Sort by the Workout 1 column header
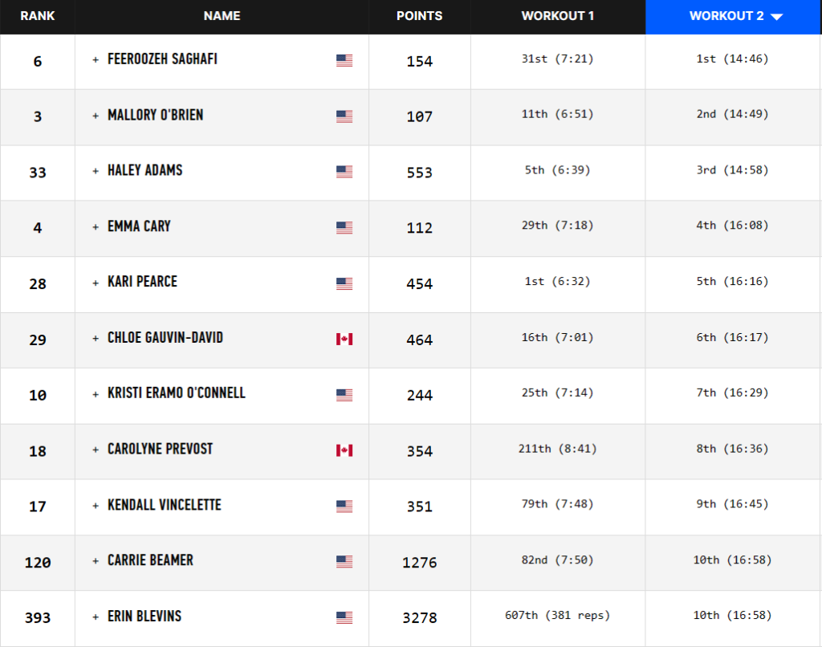 click(557, 16)
